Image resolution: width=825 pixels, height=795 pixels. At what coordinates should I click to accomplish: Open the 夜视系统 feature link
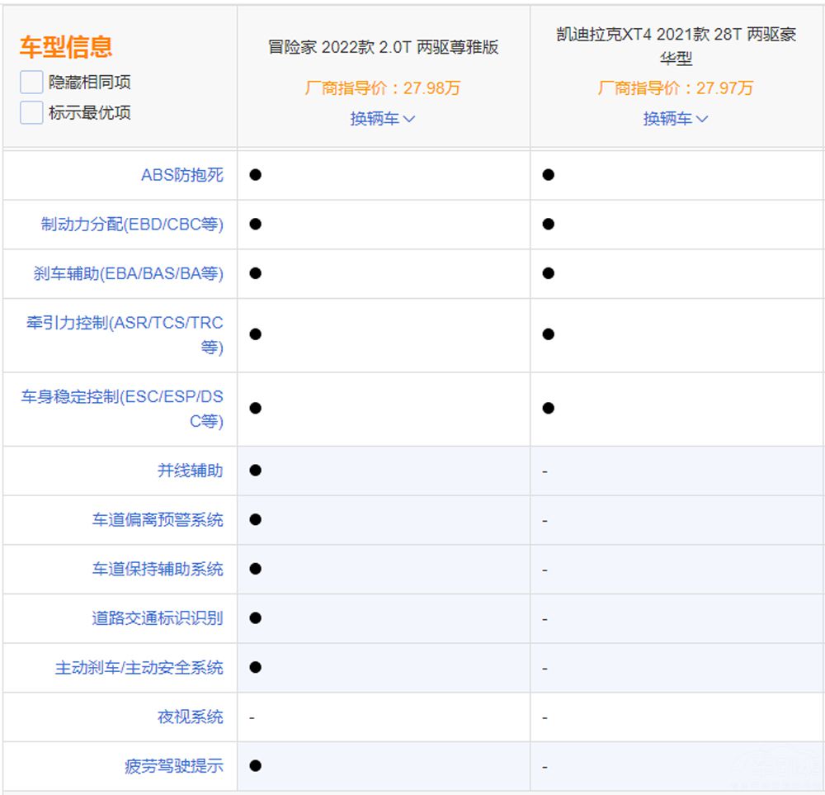[190, 717]
